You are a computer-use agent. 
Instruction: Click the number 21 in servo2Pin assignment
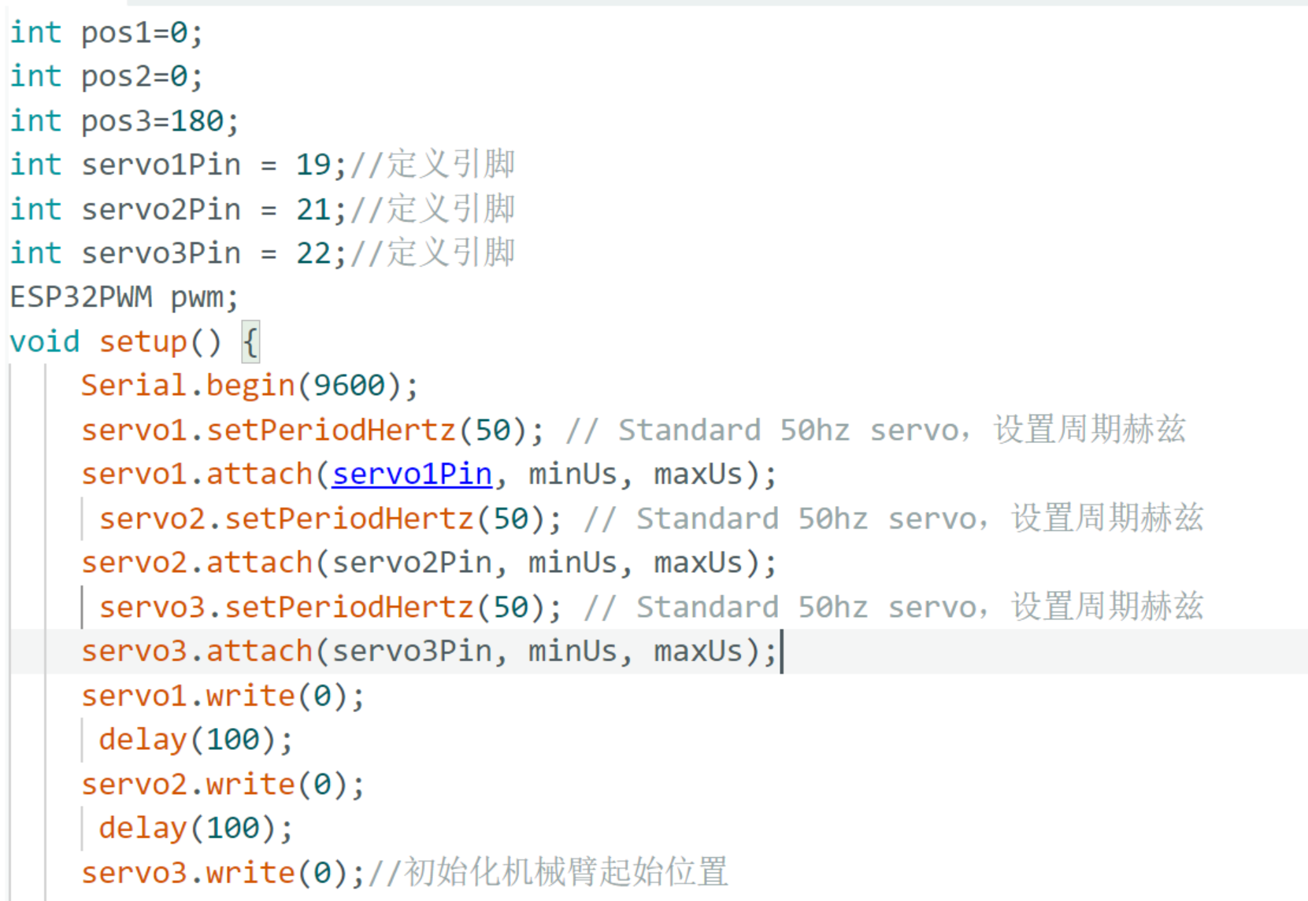coord(313,209)
